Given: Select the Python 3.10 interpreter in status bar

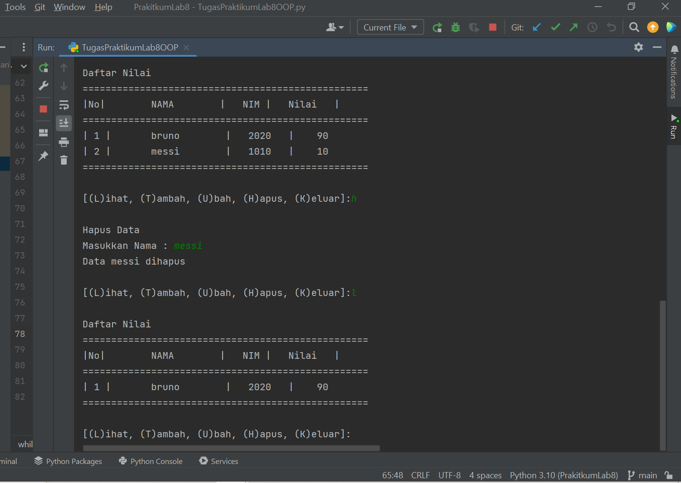Looking at the screenshot, I should (564, 475).
